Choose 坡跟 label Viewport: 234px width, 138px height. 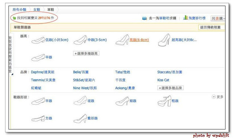pyautogui.click(x=91, y=101)
